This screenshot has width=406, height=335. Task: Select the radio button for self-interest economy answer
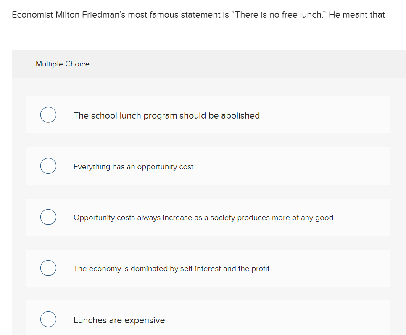tap(48, 268)
